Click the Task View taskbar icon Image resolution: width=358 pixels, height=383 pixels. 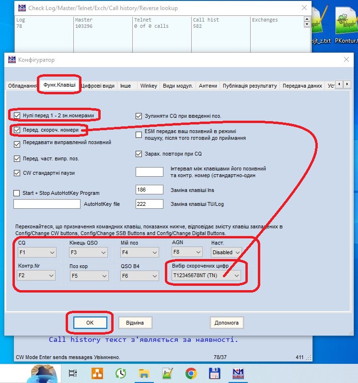click(73, 373)
